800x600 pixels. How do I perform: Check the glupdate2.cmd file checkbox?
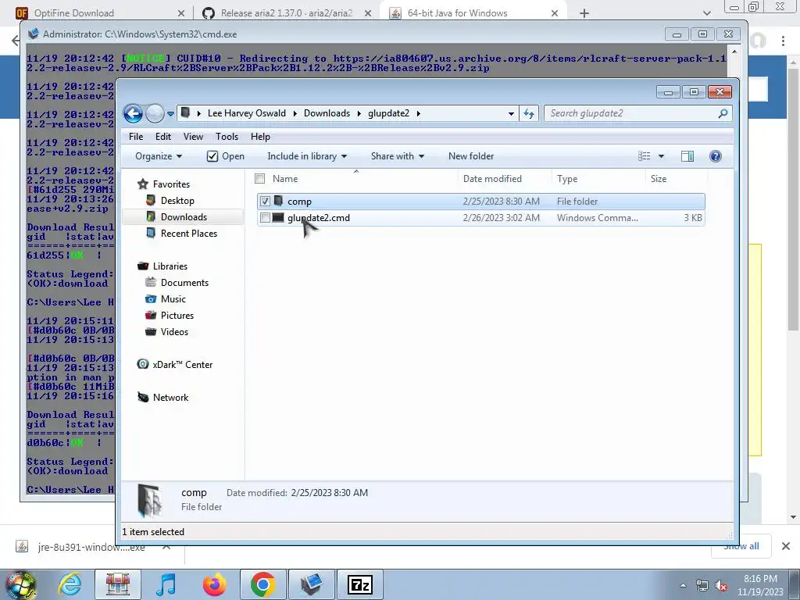pos(265,218)
